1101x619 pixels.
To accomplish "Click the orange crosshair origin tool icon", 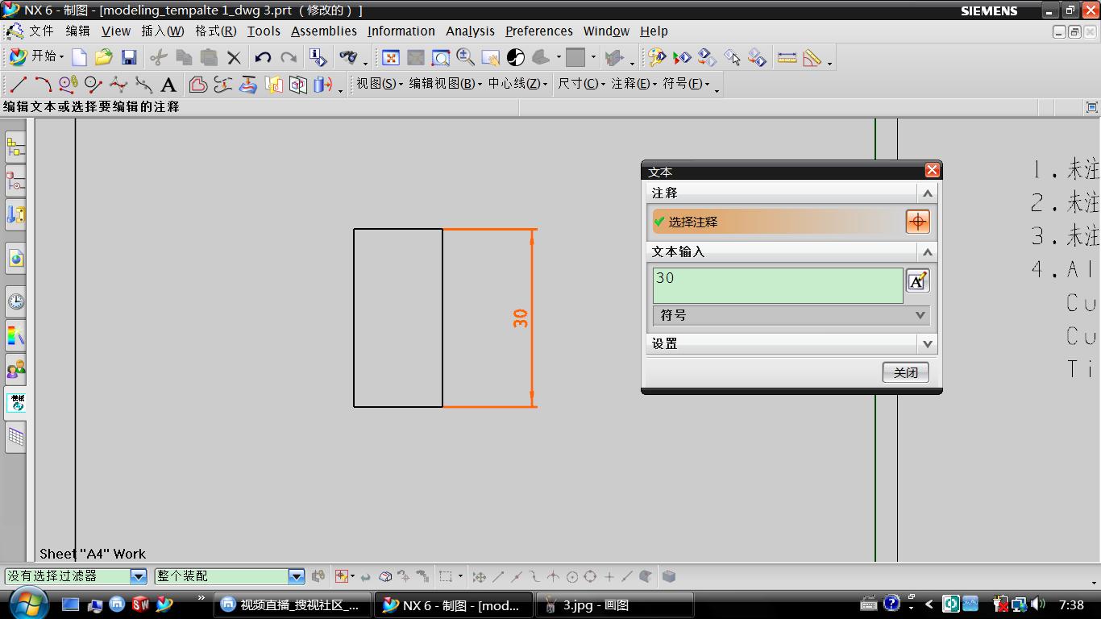I will coord(917,222).
